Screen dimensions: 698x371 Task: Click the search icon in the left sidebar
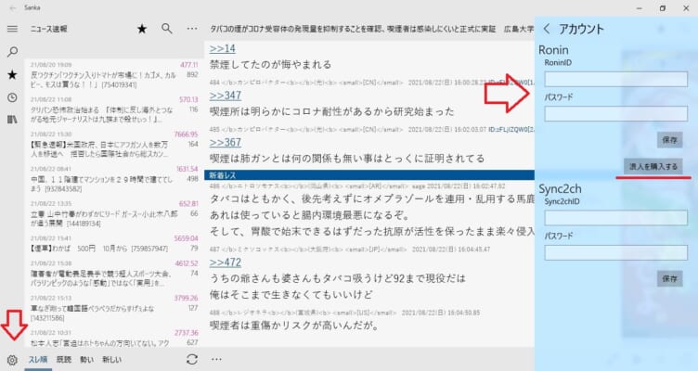tap(12, 52)
